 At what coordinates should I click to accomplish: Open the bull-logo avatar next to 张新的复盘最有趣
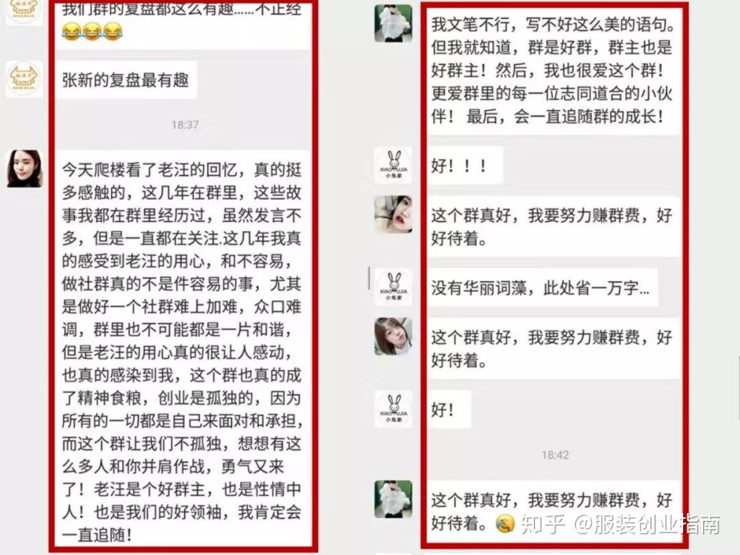click(x=24, y=79)
